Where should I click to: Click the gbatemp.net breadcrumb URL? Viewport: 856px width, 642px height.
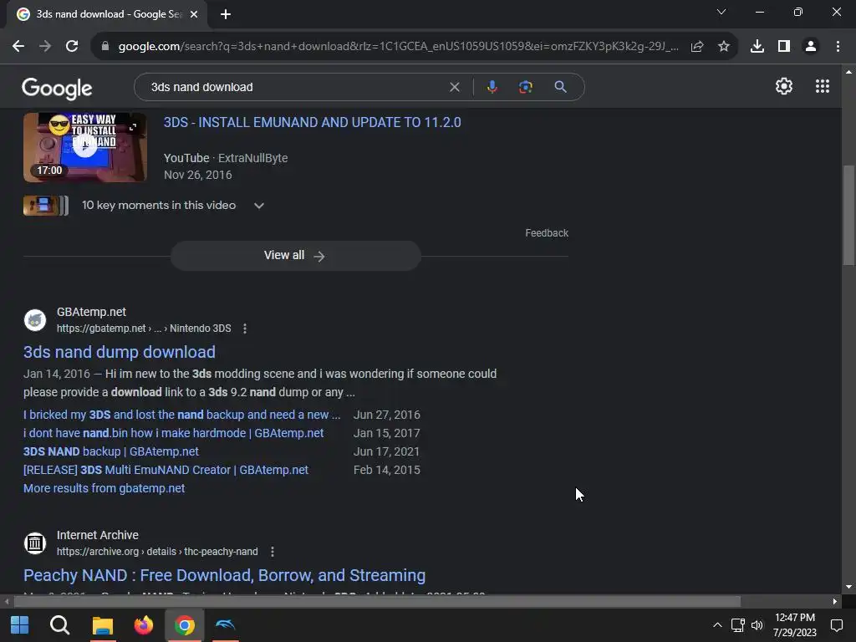pyautogui.click(x=144, y=329)
